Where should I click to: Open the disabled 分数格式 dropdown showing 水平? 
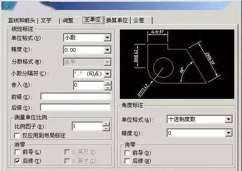[108, 62]
